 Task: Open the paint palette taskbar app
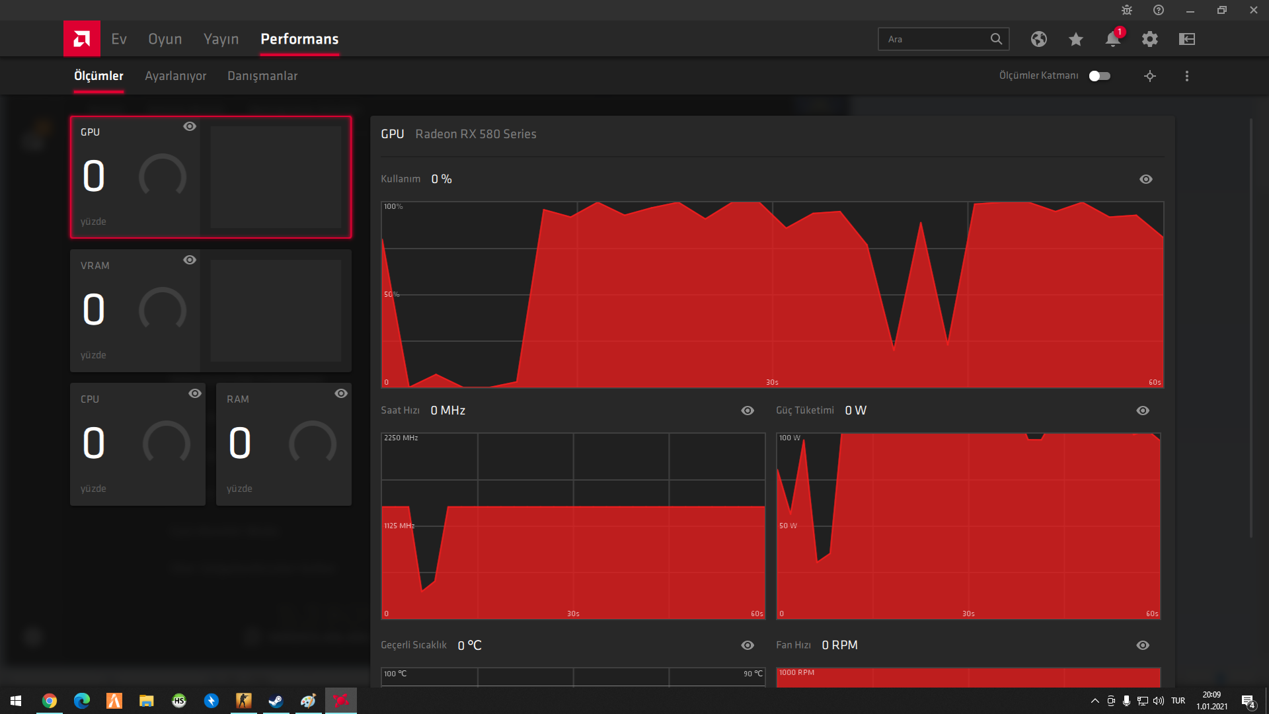(309, 701)
